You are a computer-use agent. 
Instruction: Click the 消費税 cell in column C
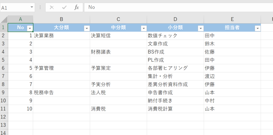pyautogui.click(x=118, y=109)
